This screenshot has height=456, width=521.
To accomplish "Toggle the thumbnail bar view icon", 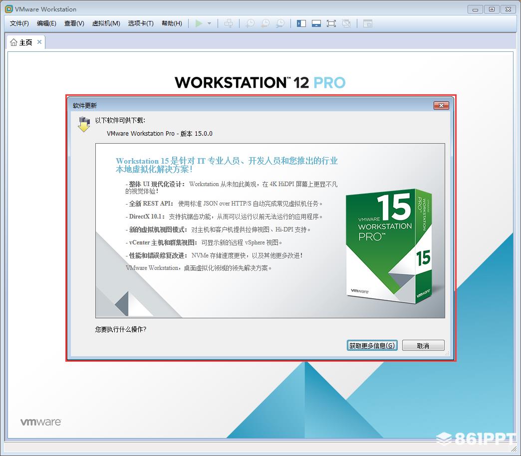I will click(x=316, y=23).
